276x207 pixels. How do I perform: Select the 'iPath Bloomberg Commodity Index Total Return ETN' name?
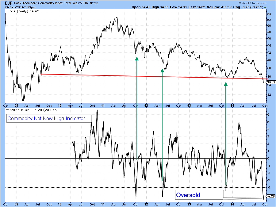tap(51, 3)
